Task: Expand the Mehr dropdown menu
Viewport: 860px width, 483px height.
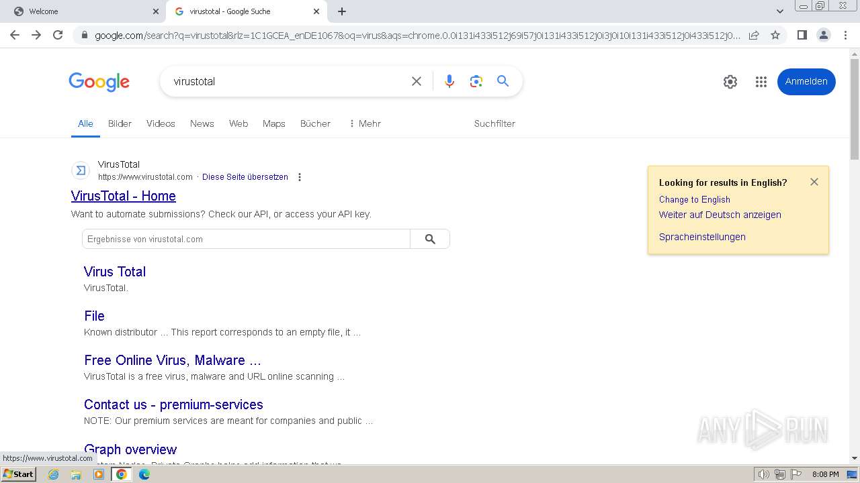Action: coord(365,123)
